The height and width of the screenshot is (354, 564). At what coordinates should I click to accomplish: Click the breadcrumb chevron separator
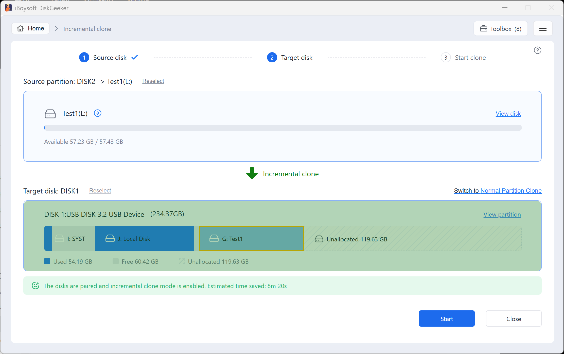click(x=56, y=28)
